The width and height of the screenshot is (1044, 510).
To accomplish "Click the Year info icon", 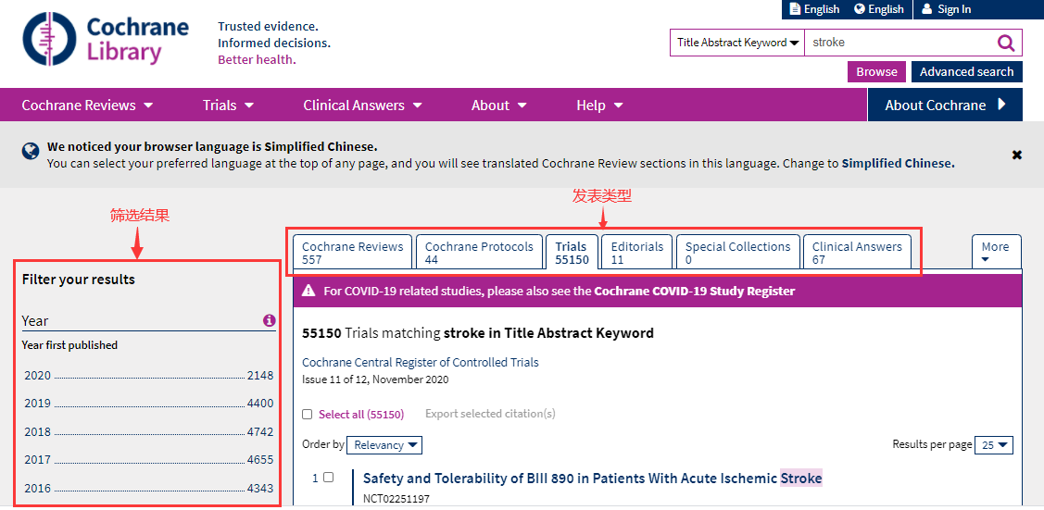I will point(269,320).
